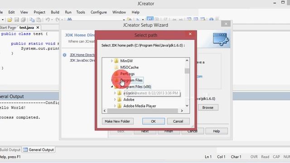Click the JDK Home Directory link in the wizard

tap(82, 55)
